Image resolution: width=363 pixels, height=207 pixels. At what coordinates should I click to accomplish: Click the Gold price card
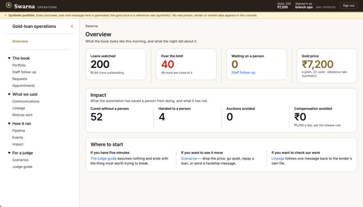pos(327,66)
